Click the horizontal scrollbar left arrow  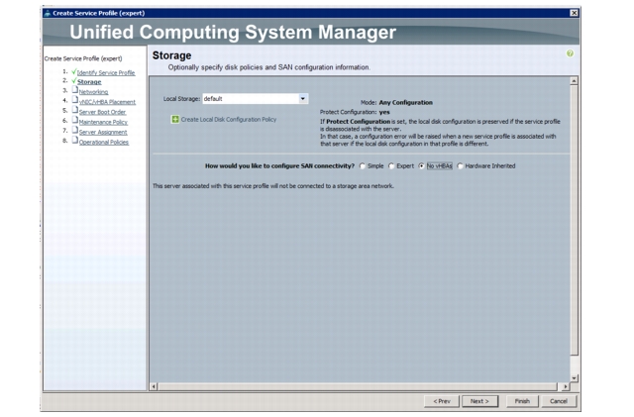click(x=154, y=386)
